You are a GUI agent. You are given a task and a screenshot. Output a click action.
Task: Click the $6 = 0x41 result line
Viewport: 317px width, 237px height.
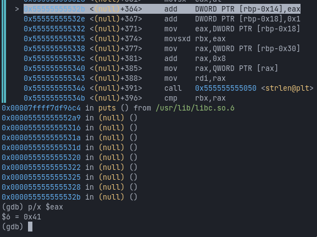click(x=21, y=217)
